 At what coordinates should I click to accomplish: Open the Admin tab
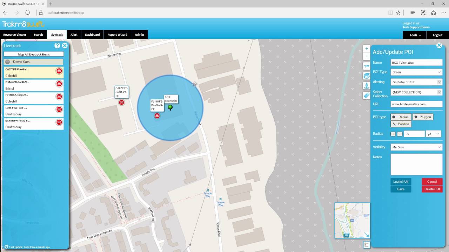[x=139, y=35]
